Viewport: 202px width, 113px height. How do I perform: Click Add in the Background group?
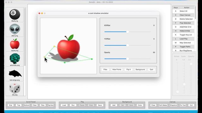click(114, 105)
